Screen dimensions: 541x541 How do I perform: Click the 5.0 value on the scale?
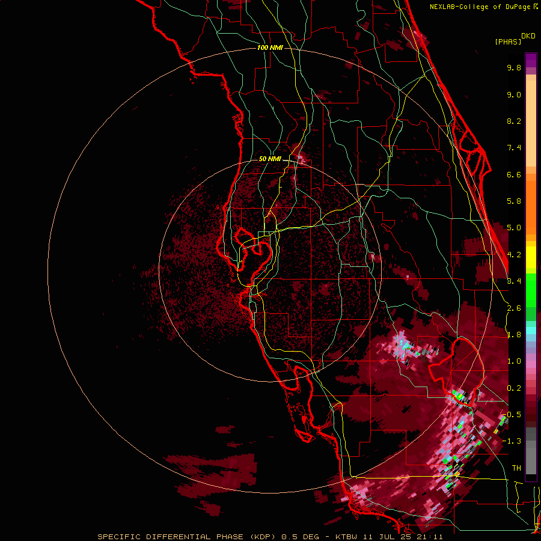(514, 228)
